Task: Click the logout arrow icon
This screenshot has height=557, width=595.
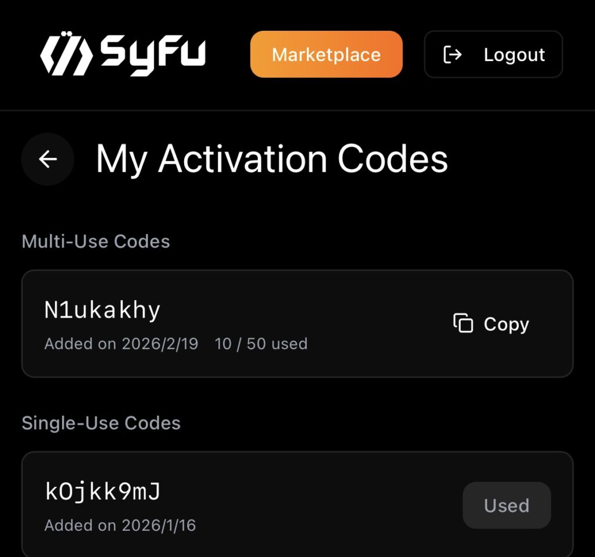Action: 453,55
